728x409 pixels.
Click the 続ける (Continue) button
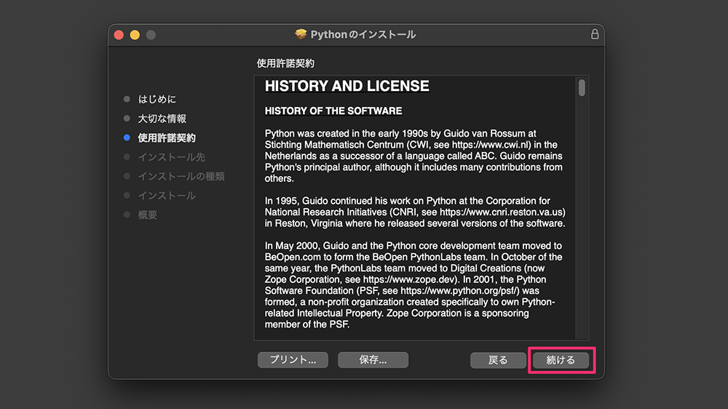coord(561,360)
